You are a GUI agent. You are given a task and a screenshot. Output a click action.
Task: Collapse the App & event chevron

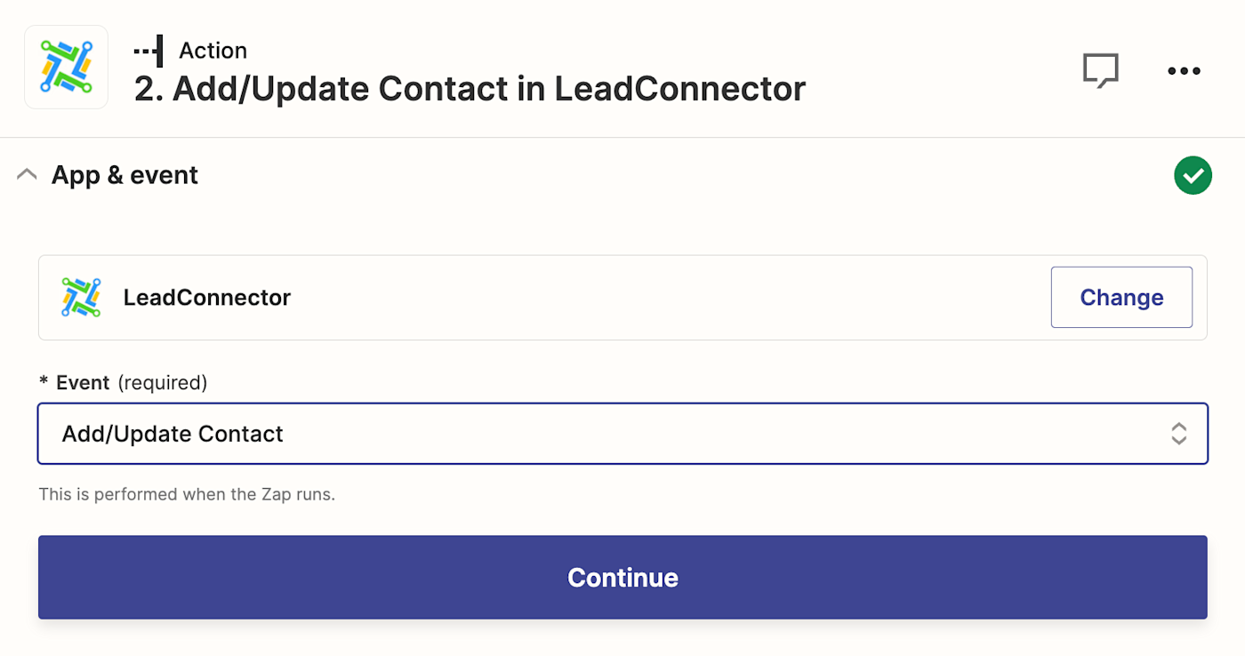27,175
